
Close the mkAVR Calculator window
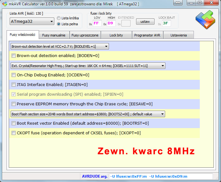click(211, 3)
